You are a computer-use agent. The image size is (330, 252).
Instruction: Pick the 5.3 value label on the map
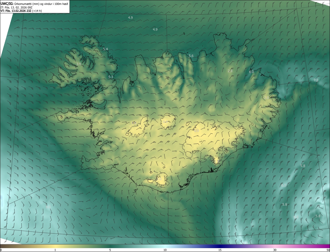(111, 77)
